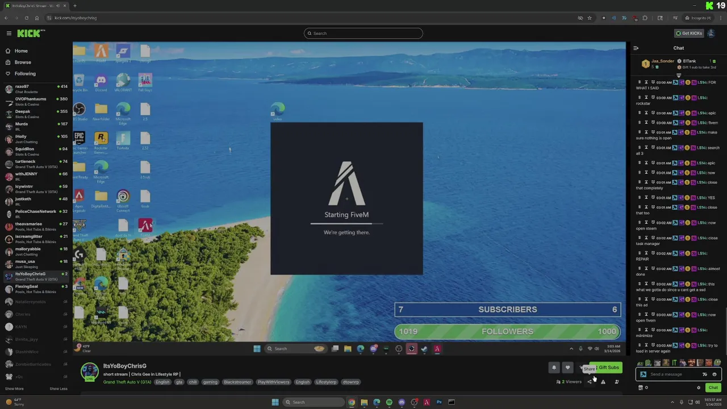727x409 pixels.
Task: Click taskbar Search box
Action: pos(314,402)
